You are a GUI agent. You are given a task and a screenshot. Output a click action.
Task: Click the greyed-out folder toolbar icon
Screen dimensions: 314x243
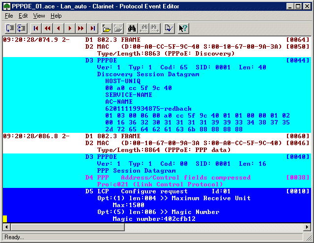click(x=118, y=28)
